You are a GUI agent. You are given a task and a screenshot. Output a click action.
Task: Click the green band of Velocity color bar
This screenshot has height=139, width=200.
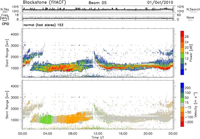pyautogui.click(x=182, y=100)
